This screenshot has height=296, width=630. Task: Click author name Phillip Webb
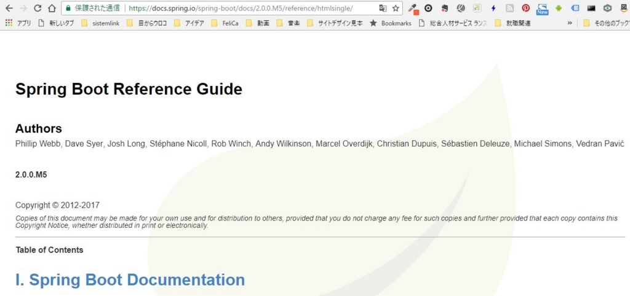click(x=38, y=144)
